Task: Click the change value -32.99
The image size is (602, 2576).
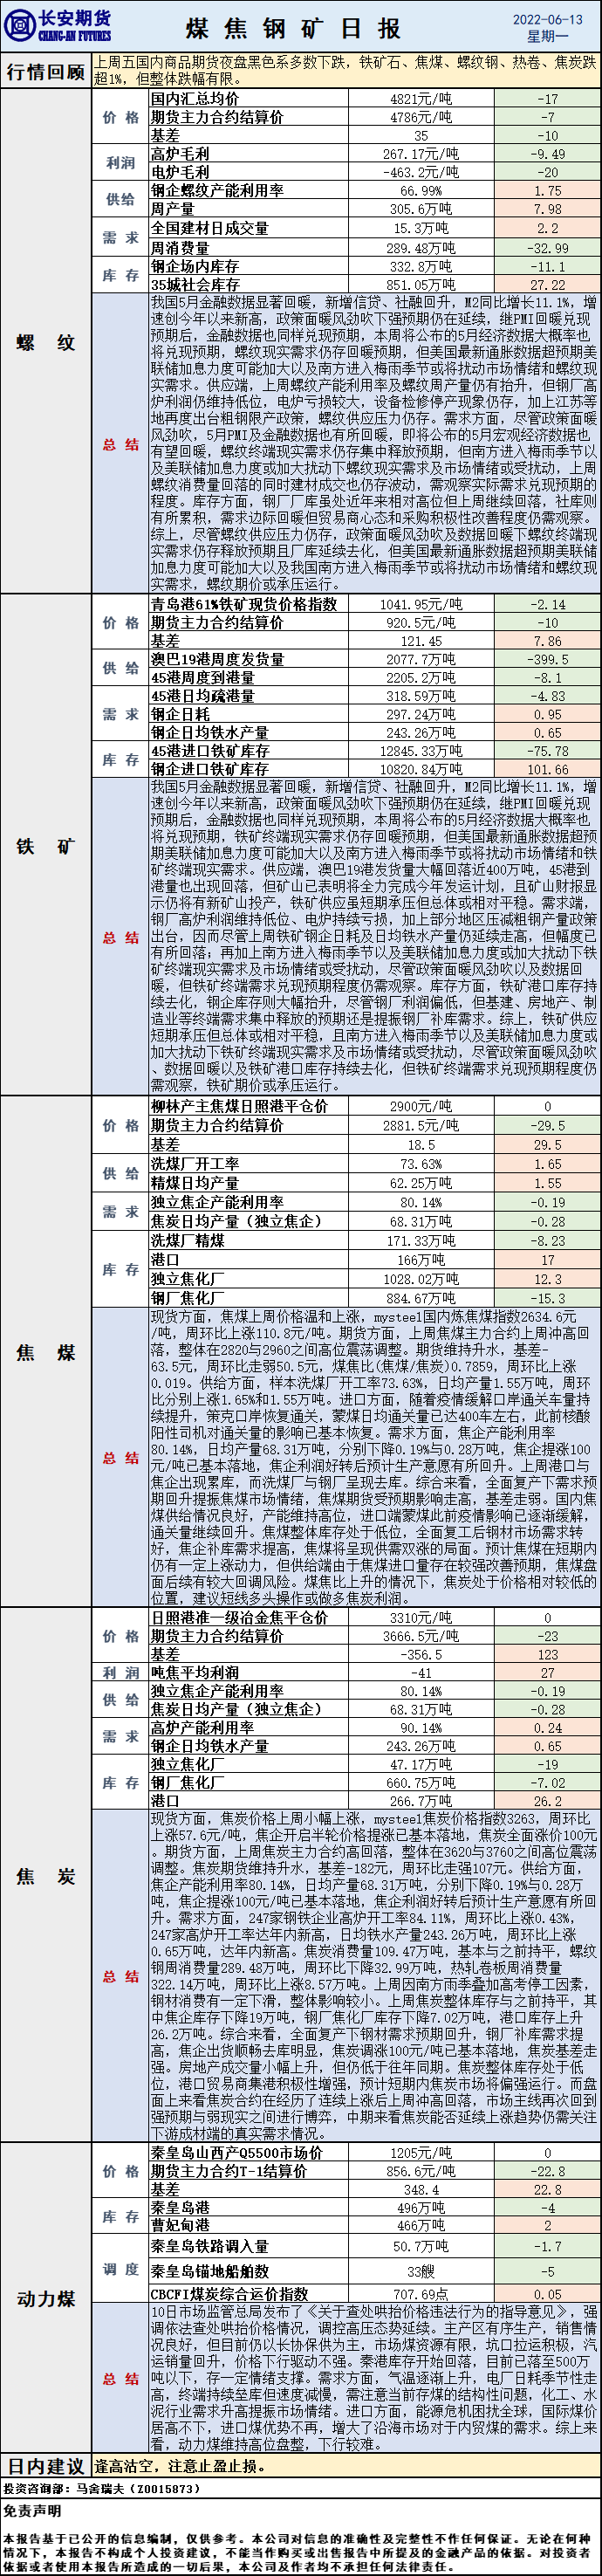Action: [x=548, y=247]
